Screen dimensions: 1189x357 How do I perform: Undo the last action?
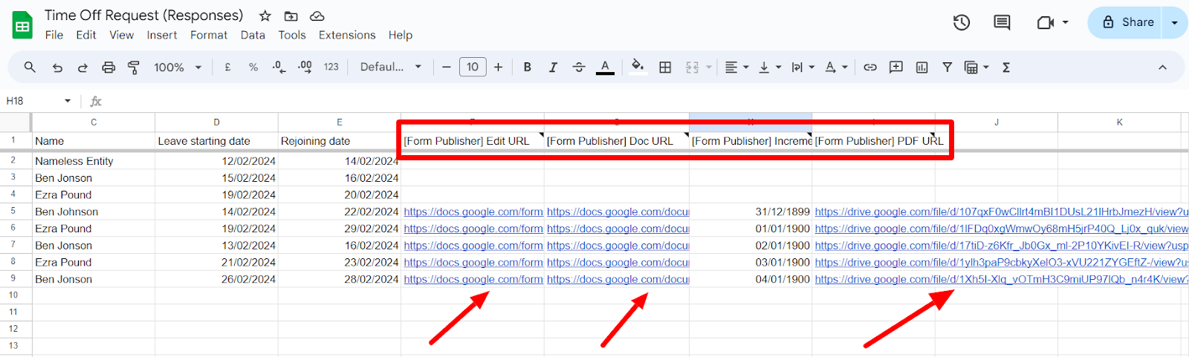click(57, 68)
